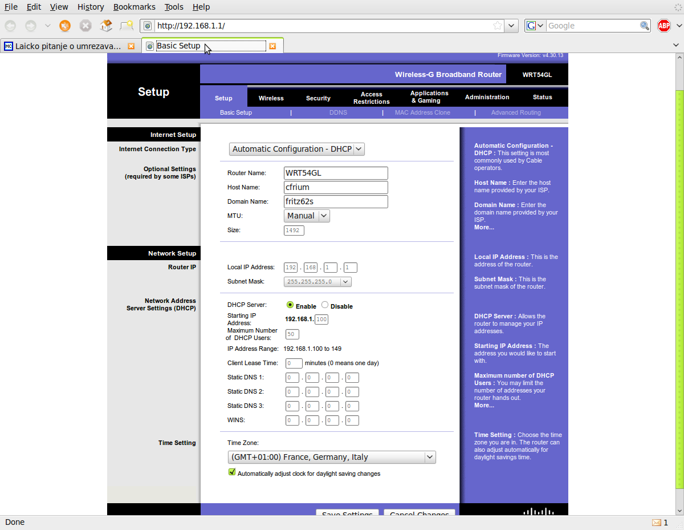Click the search magnifier icon
This screenshot has height=530, width=684.
(645, 26)
